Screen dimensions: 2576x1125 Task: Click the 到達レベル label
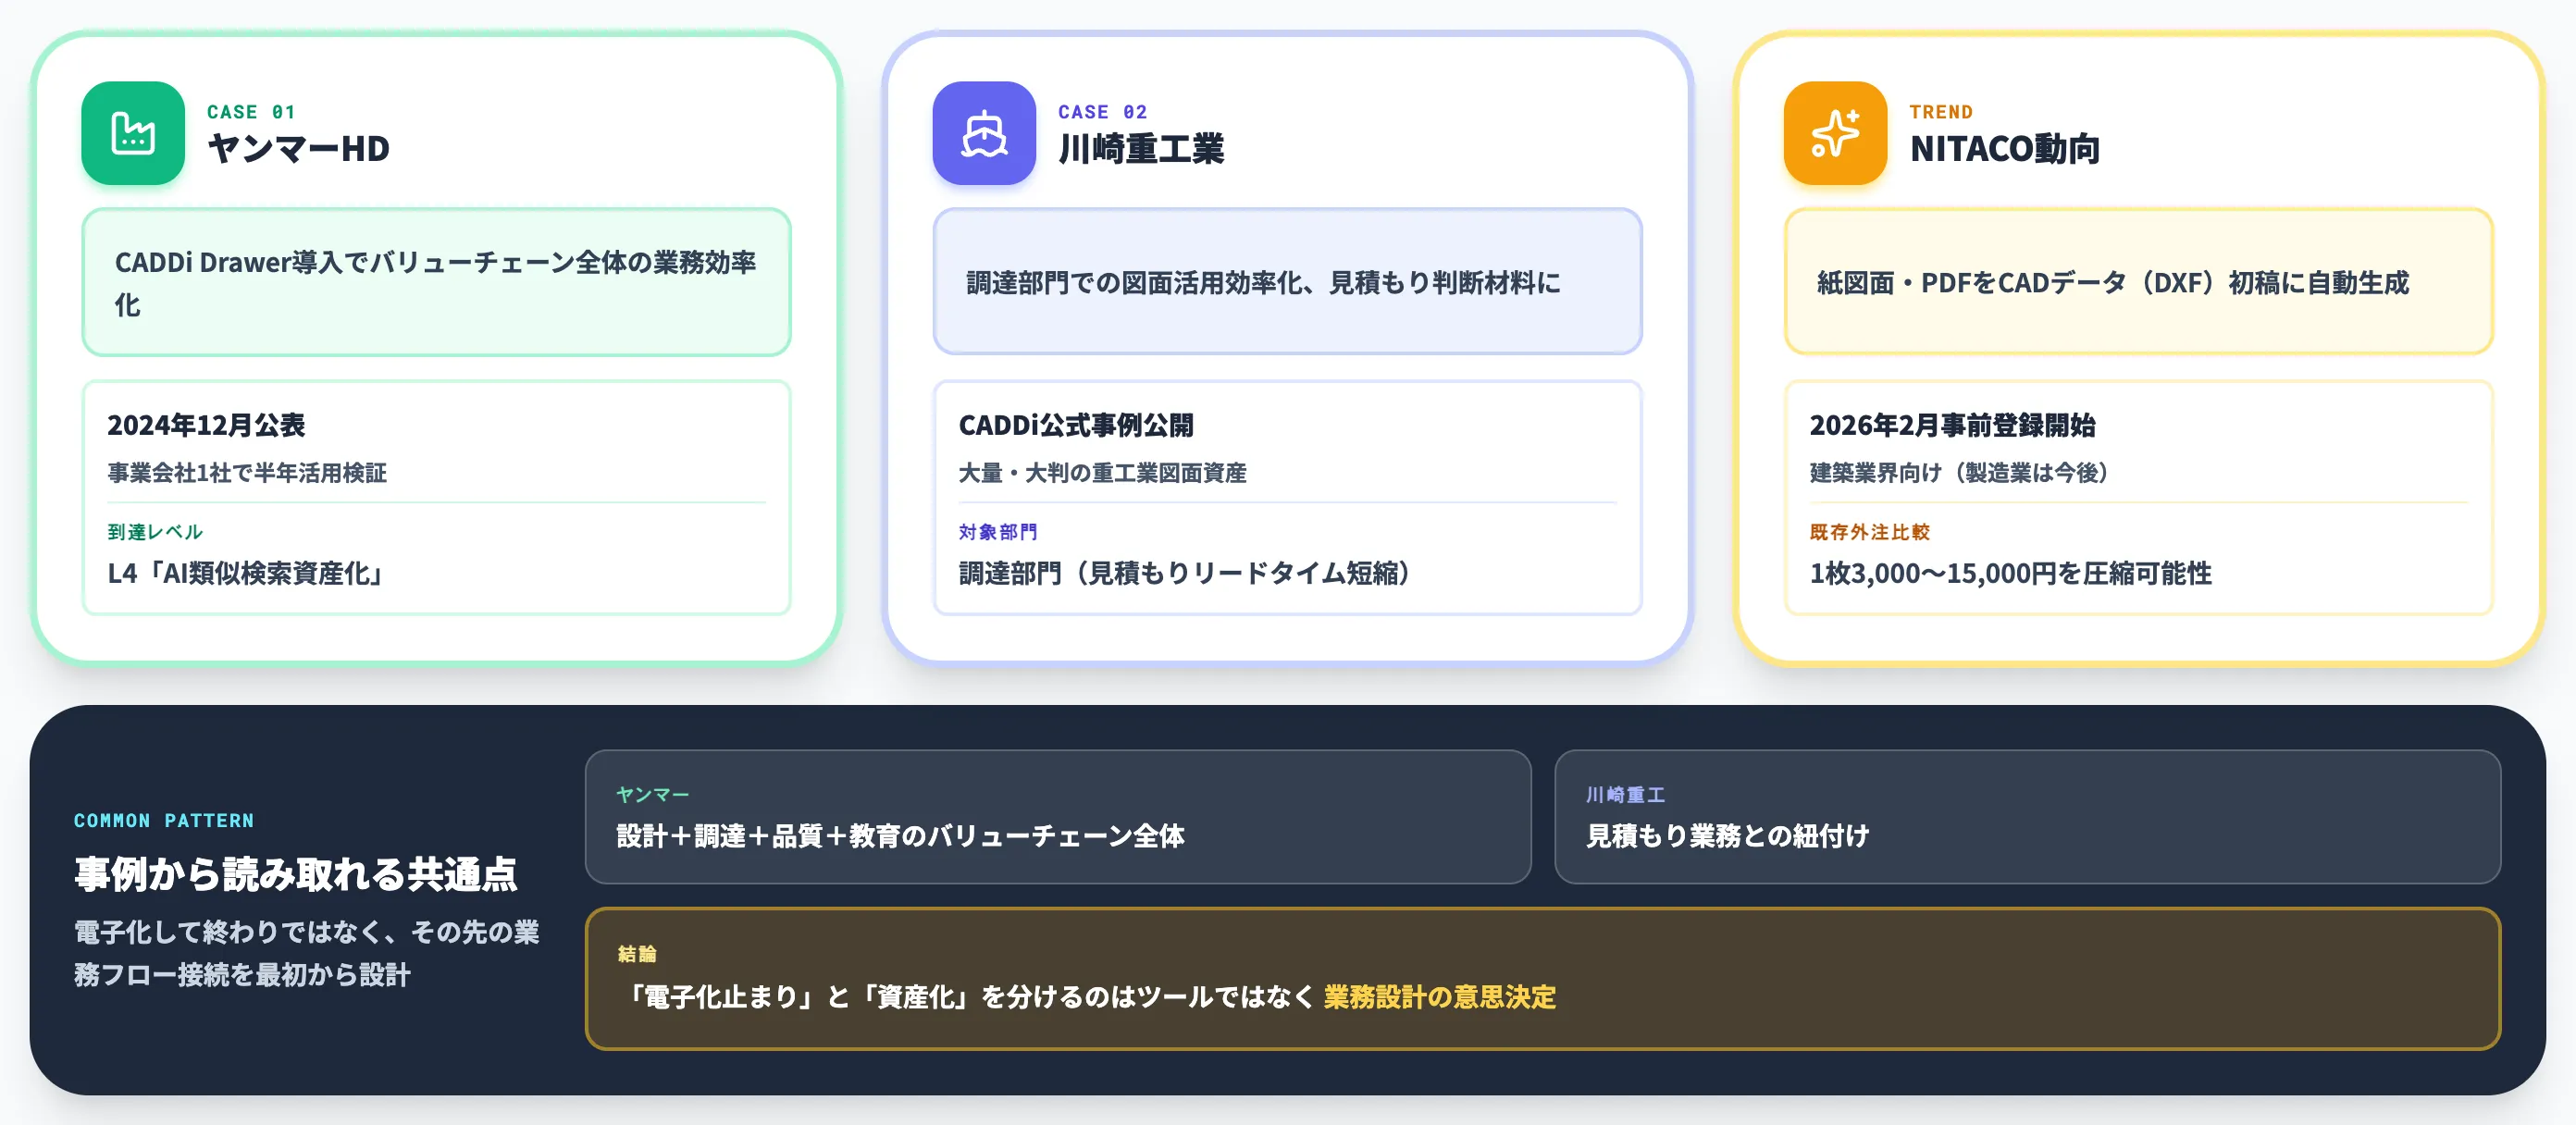pyautogui.click(x=155, y=532)
